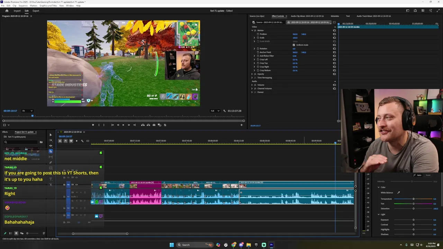The width and height of the screenshot is (443, 249).
Task: Toggle the Rotation animation stopwatch
Action: point(258,49)
